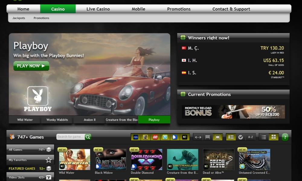Select the All Games category
Screen dimensions: 302x181
pyautogui.click(x=30, y=149)
